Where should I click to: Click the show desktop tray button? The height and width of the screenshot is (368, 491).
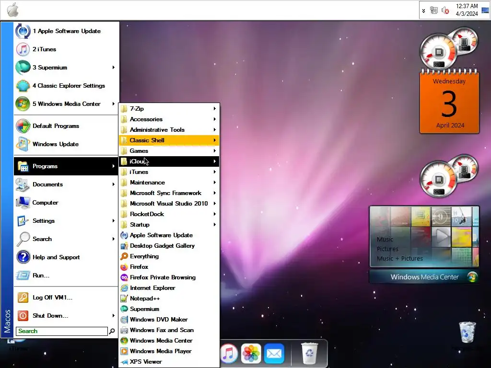pyautogui.click(x=485, y=11)
